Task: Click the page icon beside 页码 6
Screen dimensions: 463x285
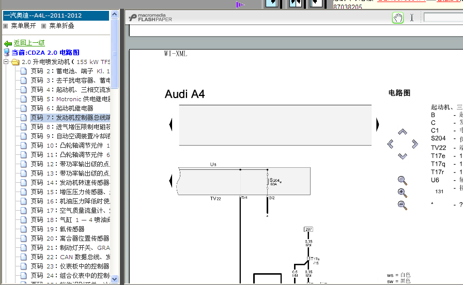Action: [x=24, y=108]
